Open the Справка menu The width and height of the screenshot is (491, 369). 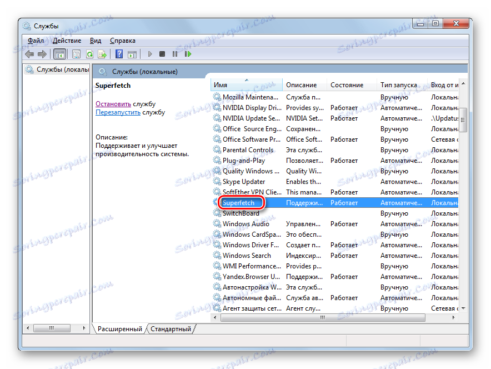[x=122, y=41]
